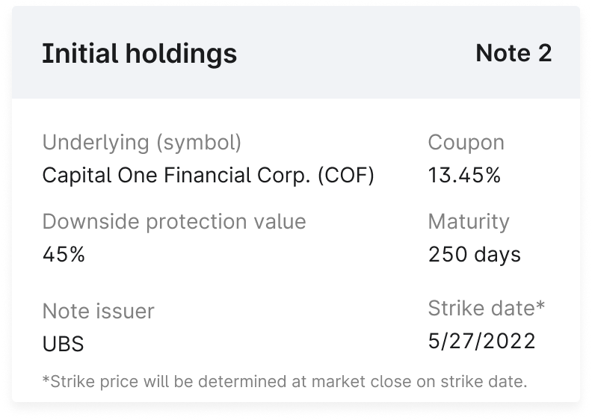Click the Downside protection value label

click(174, 221)
